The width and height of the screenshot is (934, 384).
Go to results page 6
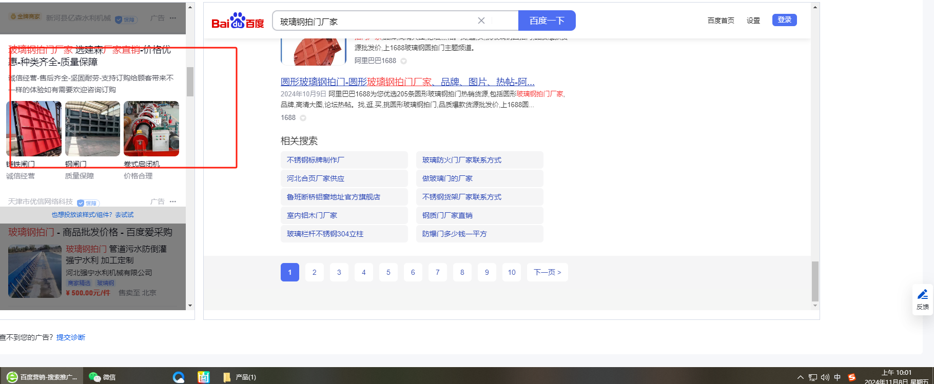point(413,272)
